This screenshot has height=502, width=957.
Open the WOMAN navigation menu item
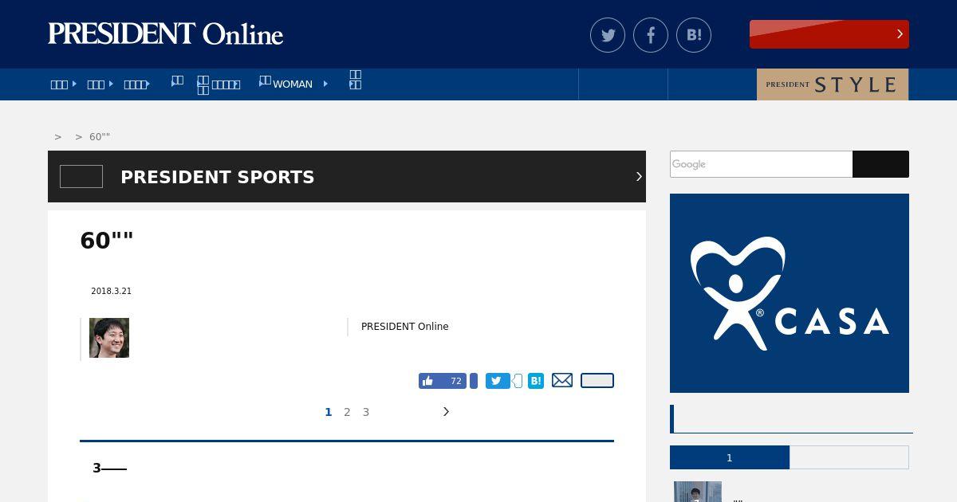tap(293, 84)
